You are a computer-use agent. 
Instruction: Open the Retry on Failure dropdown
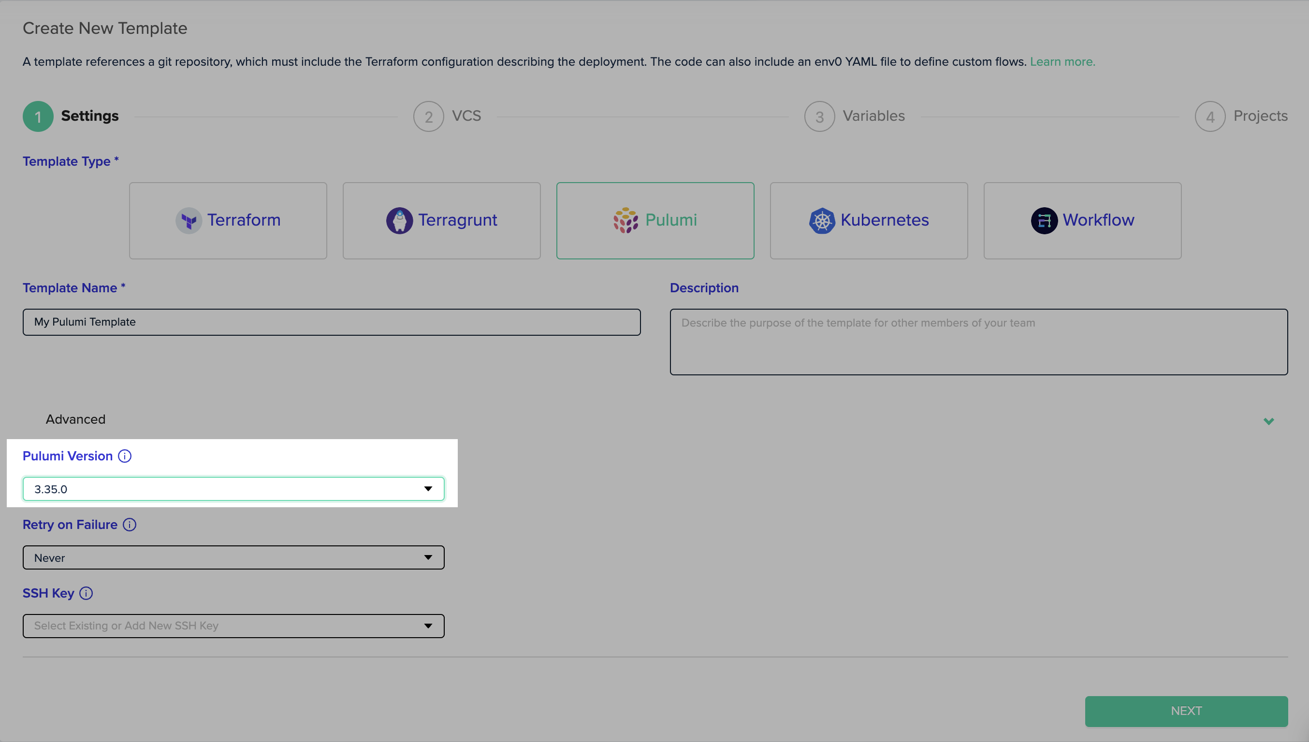pyautogui.click(x=233, y=557)
